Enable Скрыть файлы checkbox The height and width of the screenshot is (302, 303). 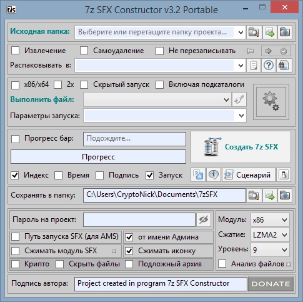[59, 264]
